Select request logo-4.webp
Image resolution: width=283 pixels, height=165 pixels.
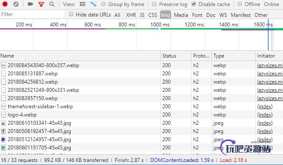coord(22,115)
